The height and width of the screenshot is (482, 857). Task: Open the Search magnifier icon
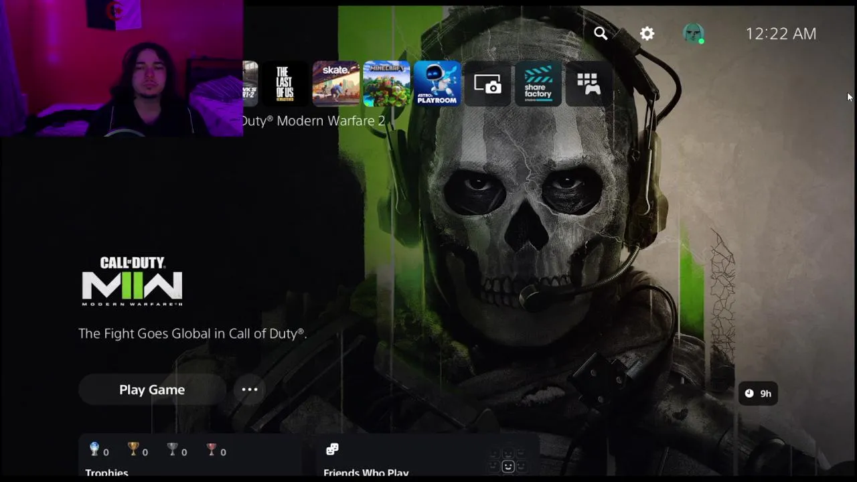[601, 33]
